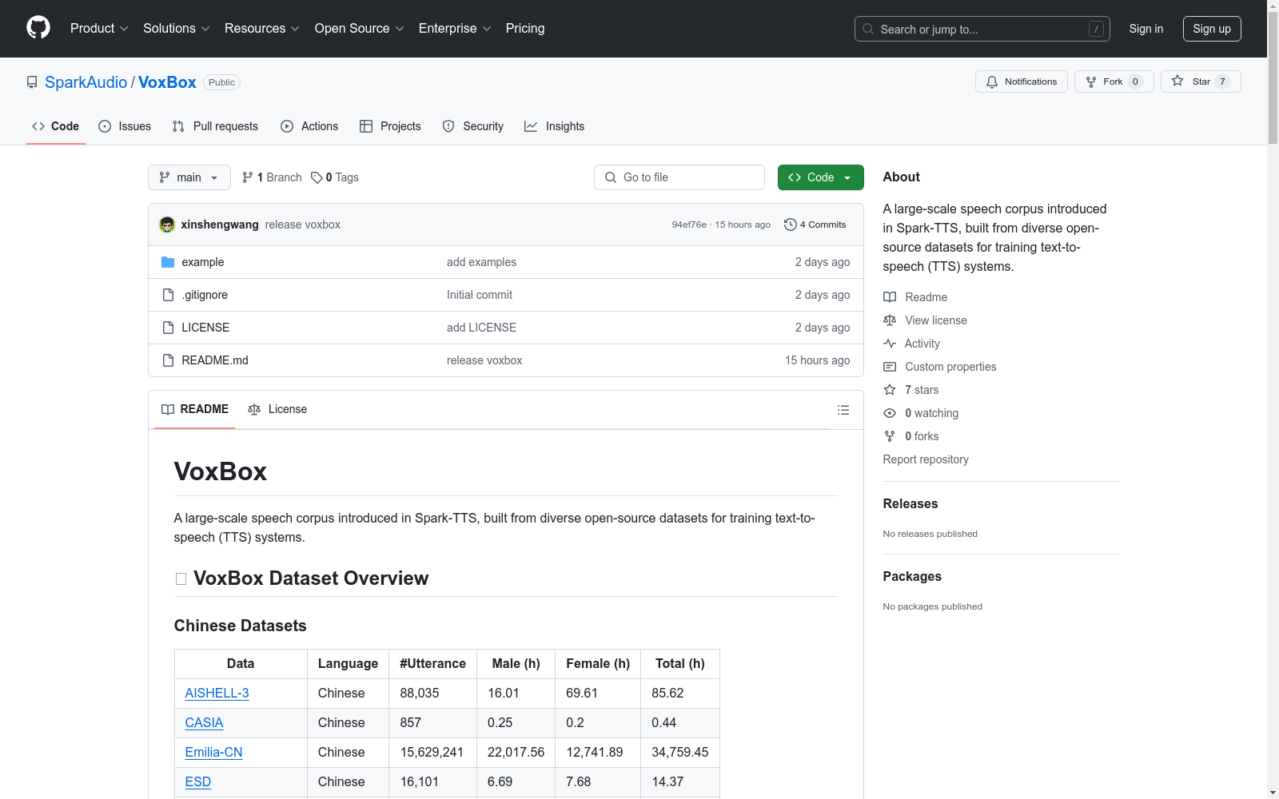The width and height of the screenshot is (1279, 799).
Task: Star the VoxBox repository
Action: point(1200,81)
